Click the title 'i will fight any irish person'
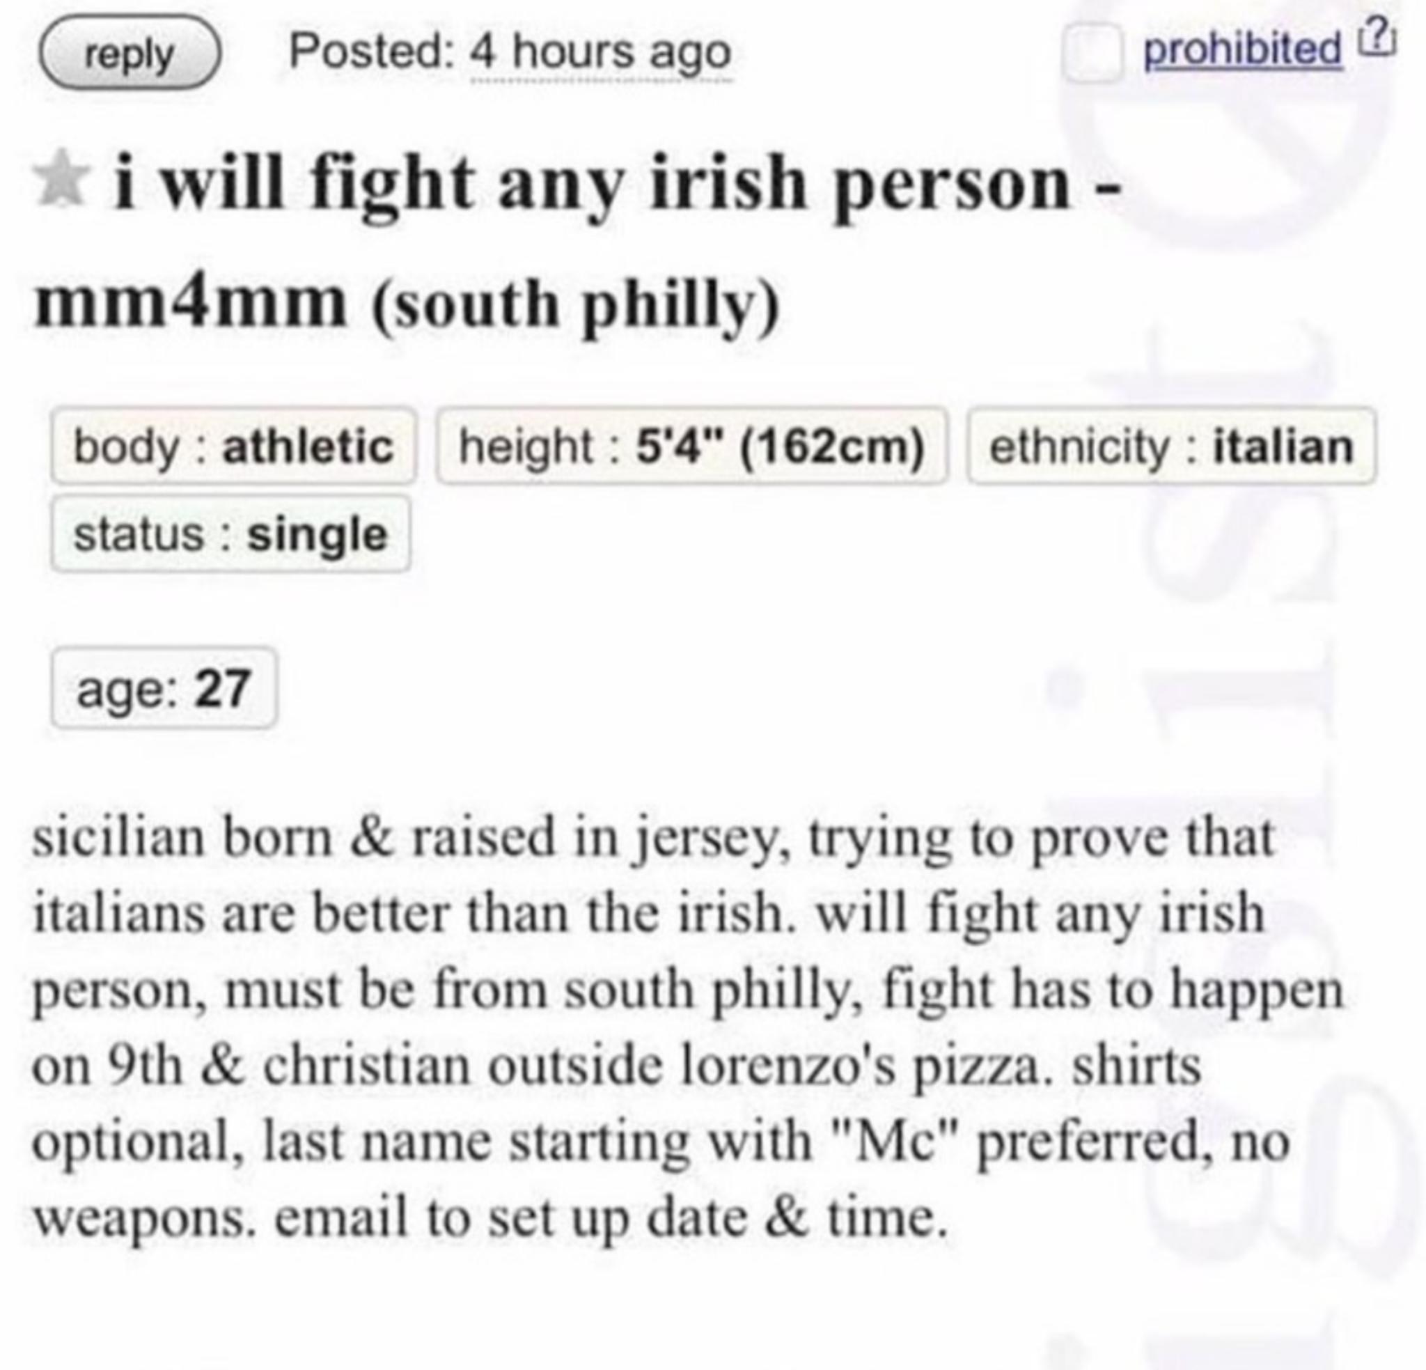The height and width of the screenshot is (1370, 1426). click(592, 186)
